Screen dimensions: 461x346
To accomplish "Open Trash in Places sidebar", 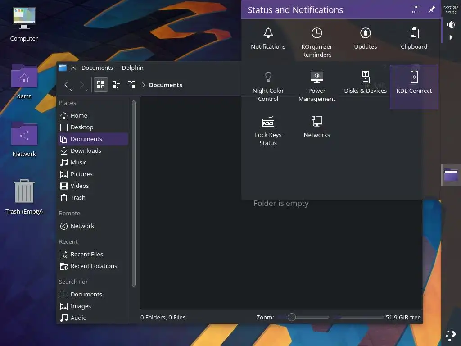I will click(x=93, y=198).
